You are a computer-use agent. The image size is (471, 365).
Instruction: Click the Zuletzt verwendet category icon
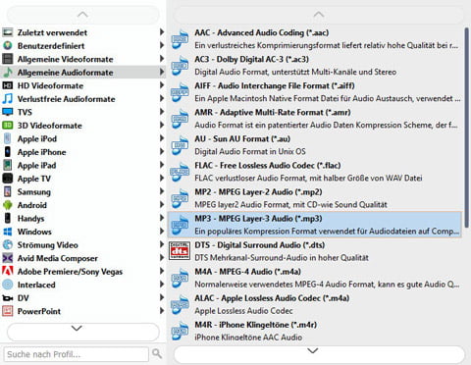point(8,32)
